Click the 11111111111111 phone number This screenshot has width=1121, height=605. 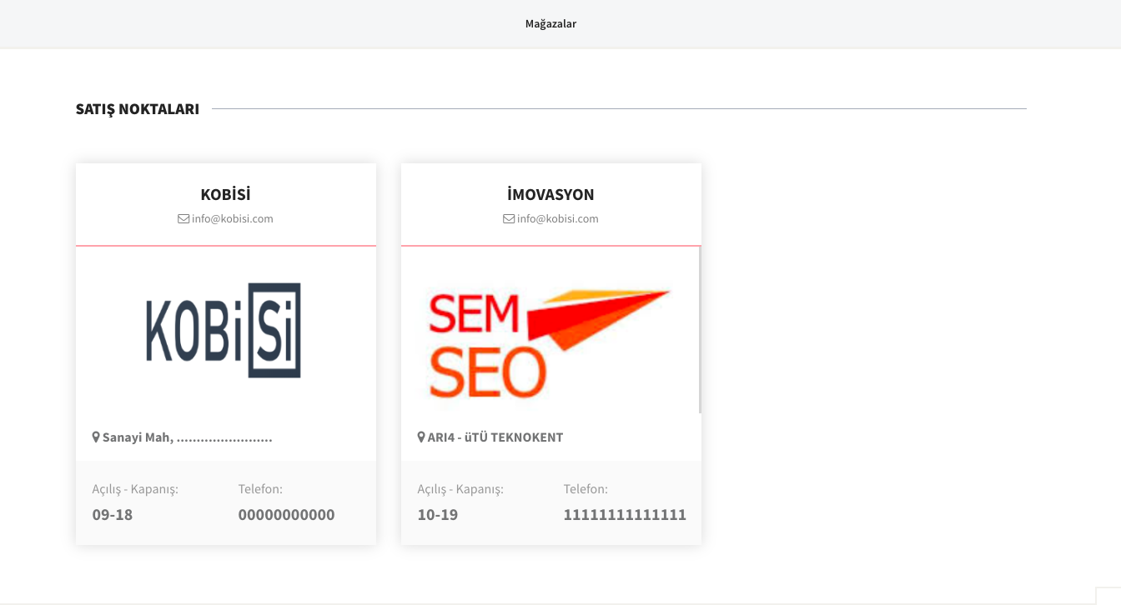click(625, 515)
